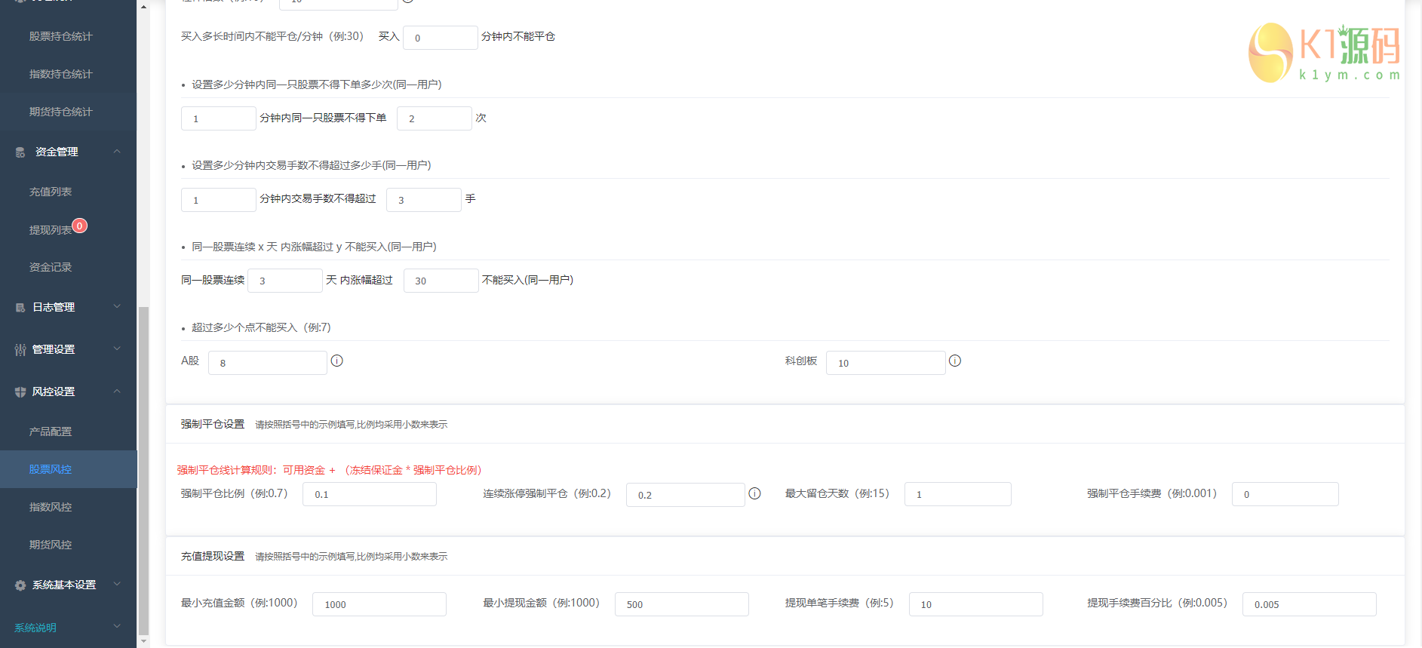Collapse the 风控设置 menu chevron

[x=117, y=391]
